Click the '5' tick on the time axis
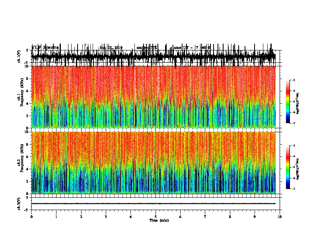The image size is (315, 243). pyautogui.click(x=156, y=217)
